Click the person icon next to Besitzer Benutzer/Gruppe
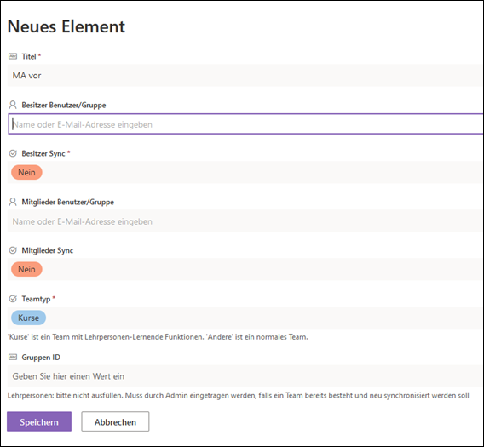 pos(13,105)
